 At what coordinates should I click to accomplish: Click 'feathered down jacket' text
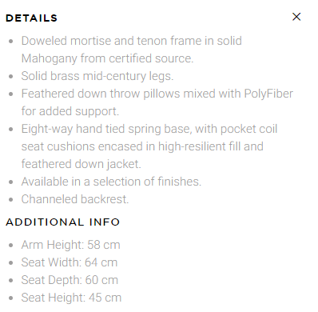point(81,164)
